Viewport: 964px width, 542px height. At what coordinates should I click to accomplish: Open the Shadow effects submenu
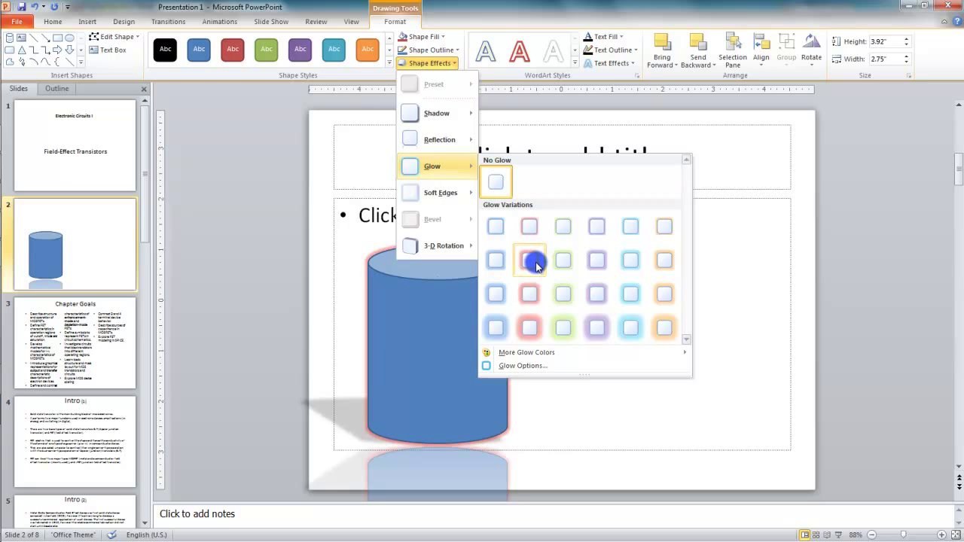pos(437,113)
